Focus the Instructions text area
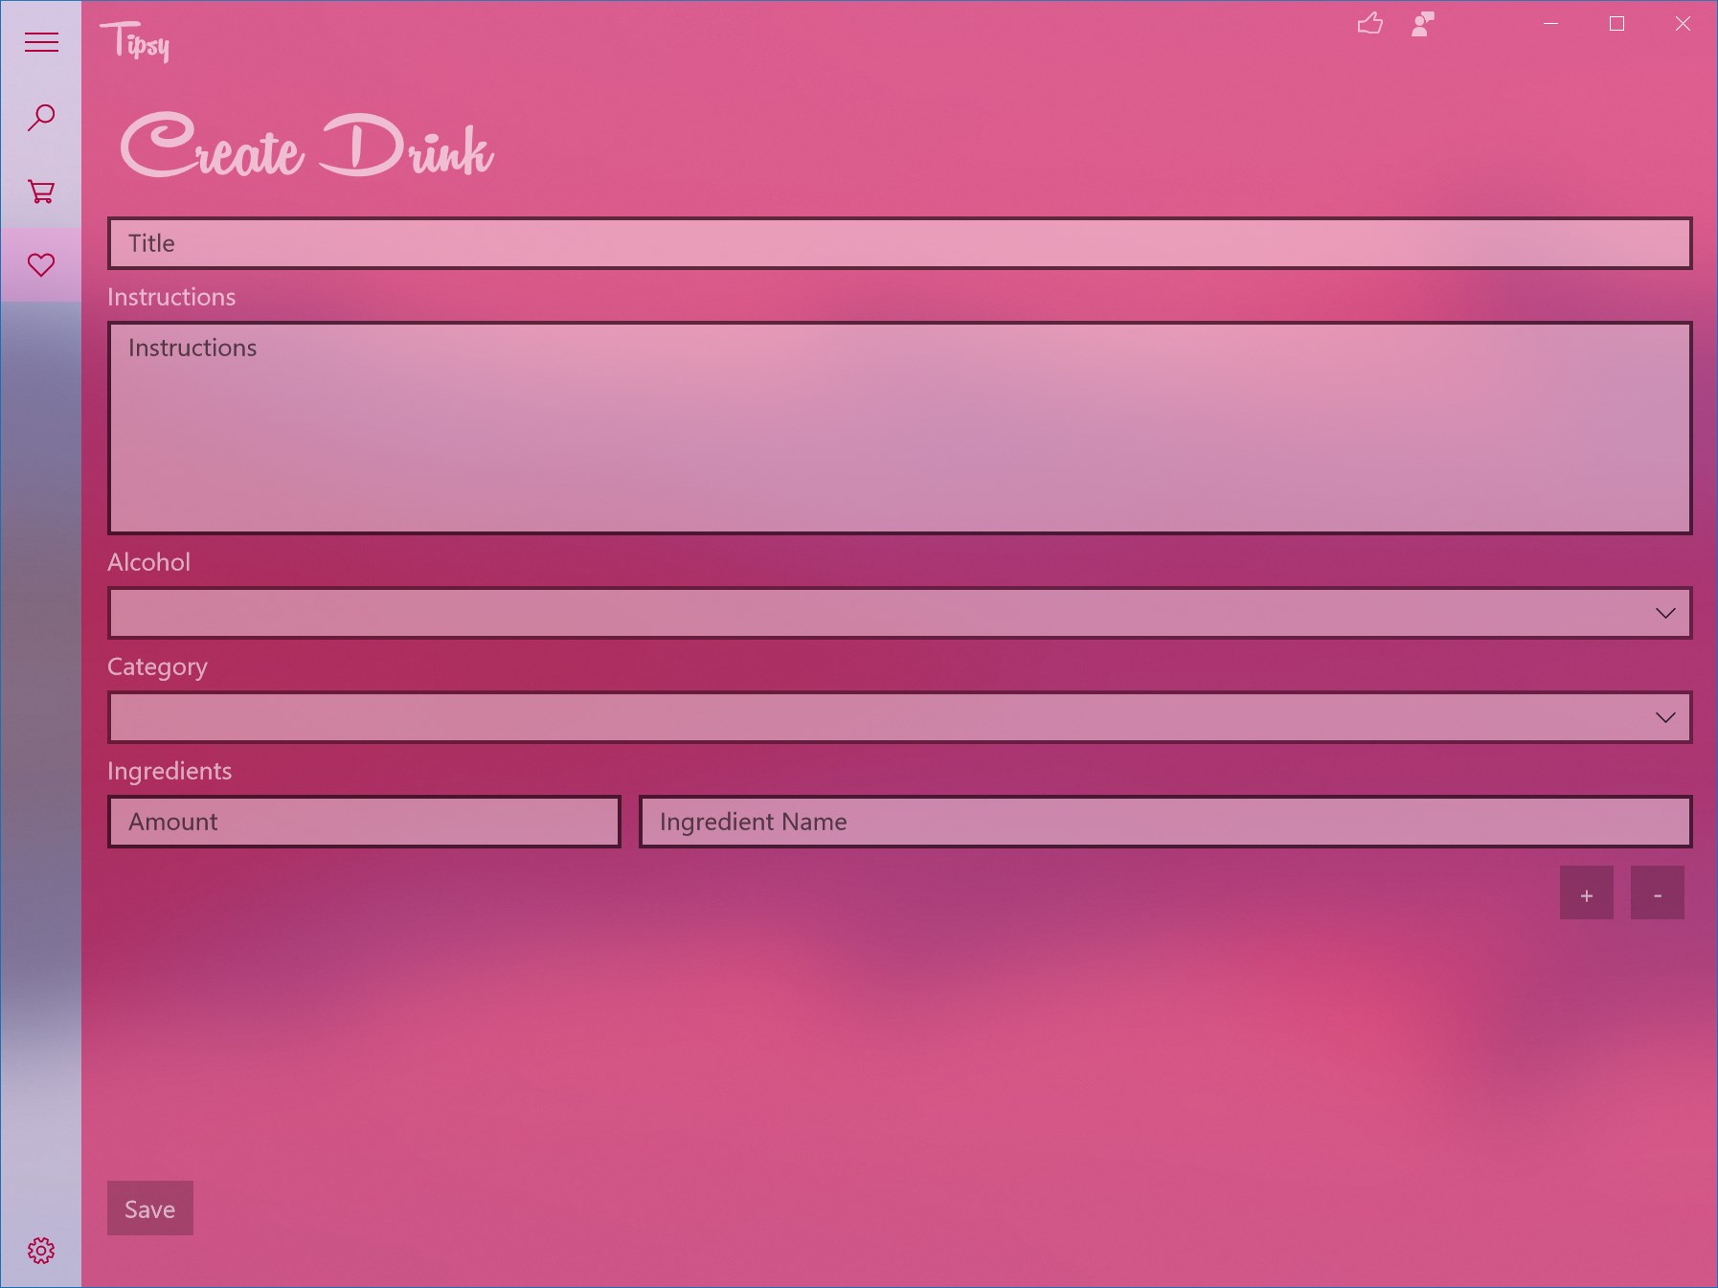This screenshot has height=1288, width=1718. pyautogui.click(x=899, y=428)
